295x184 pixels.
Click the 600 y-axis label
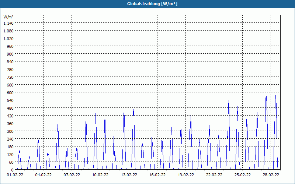(10, 93)
